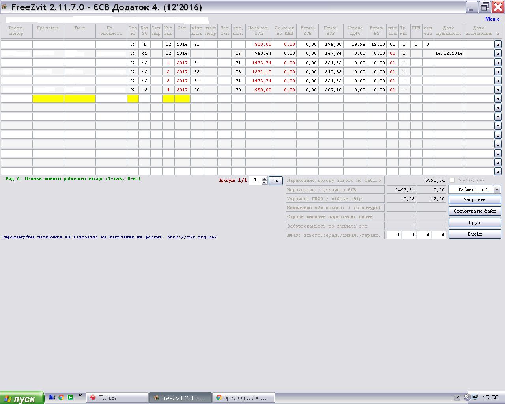Show hidden system tray icons
This screenshot has width=505, height=404.
467,397
